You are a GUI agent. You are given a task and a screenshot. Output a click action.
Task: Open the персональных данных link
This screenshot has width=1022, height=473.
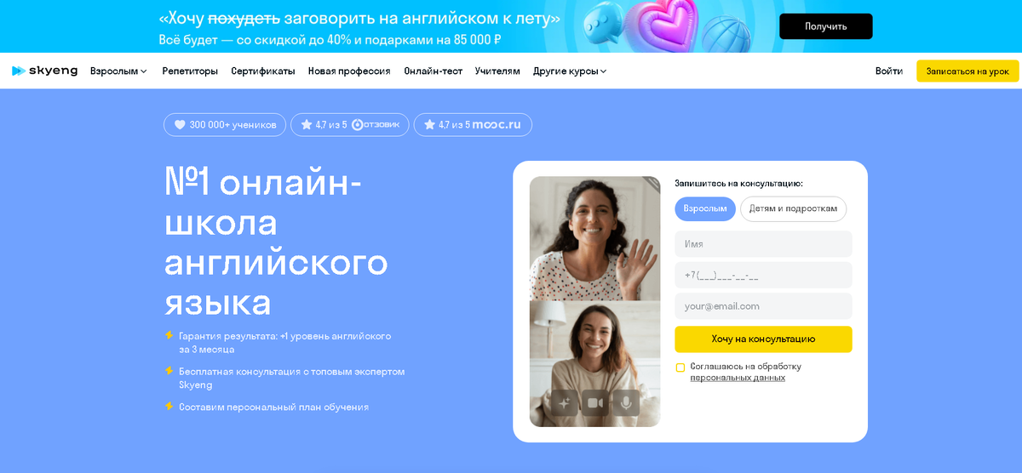point(738,378)
